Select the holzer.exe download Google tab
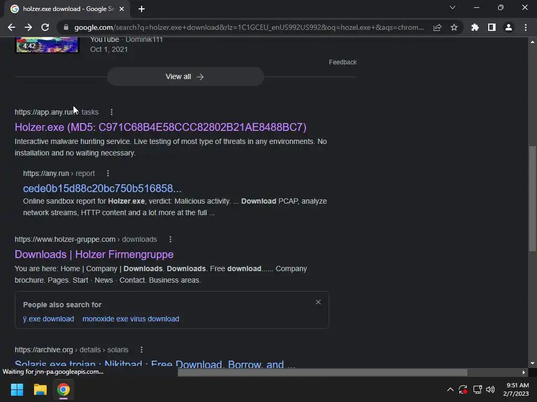 (67, 9)
